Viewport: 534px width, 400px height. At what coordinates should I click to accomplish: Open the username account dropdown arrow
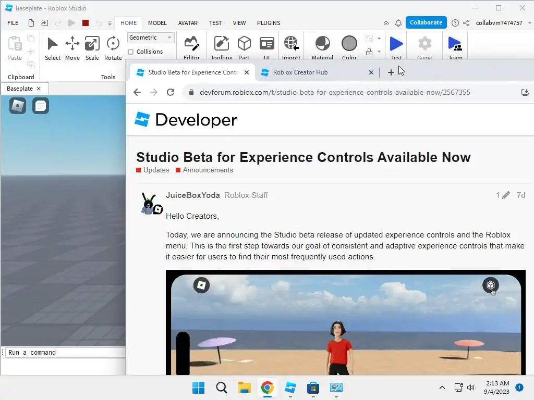530,23
